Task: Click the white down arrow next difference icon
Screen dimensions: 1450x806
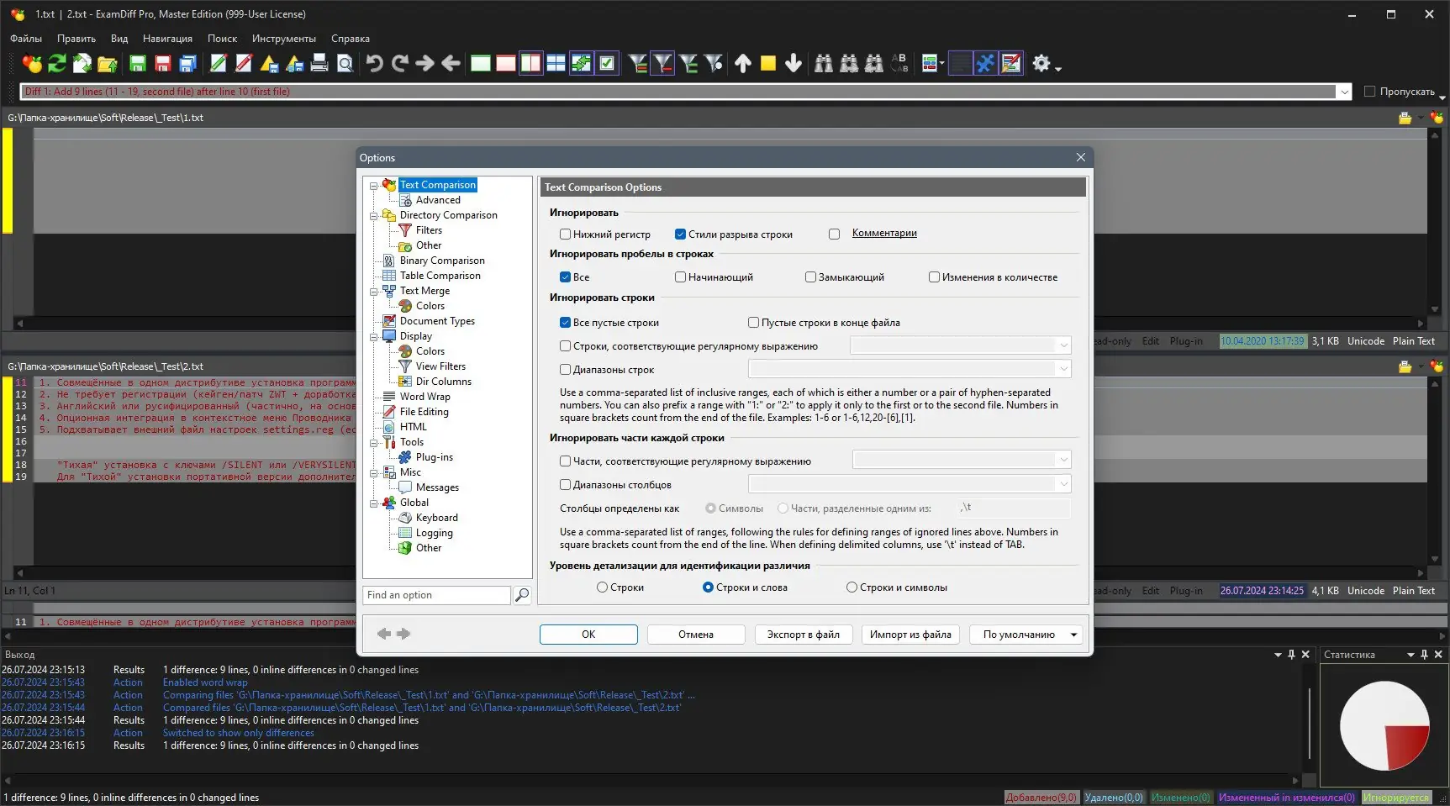Action: [x=794, y=63]
